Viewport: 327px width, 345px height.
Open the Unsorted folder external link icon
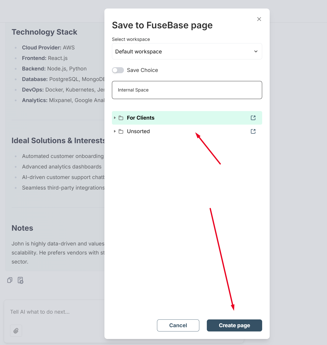click(253, 131)
